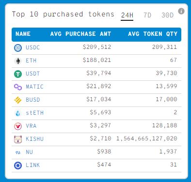The image size is (191, 182).
Task: Click the KISHU dog icon
Action: (18, 139)
